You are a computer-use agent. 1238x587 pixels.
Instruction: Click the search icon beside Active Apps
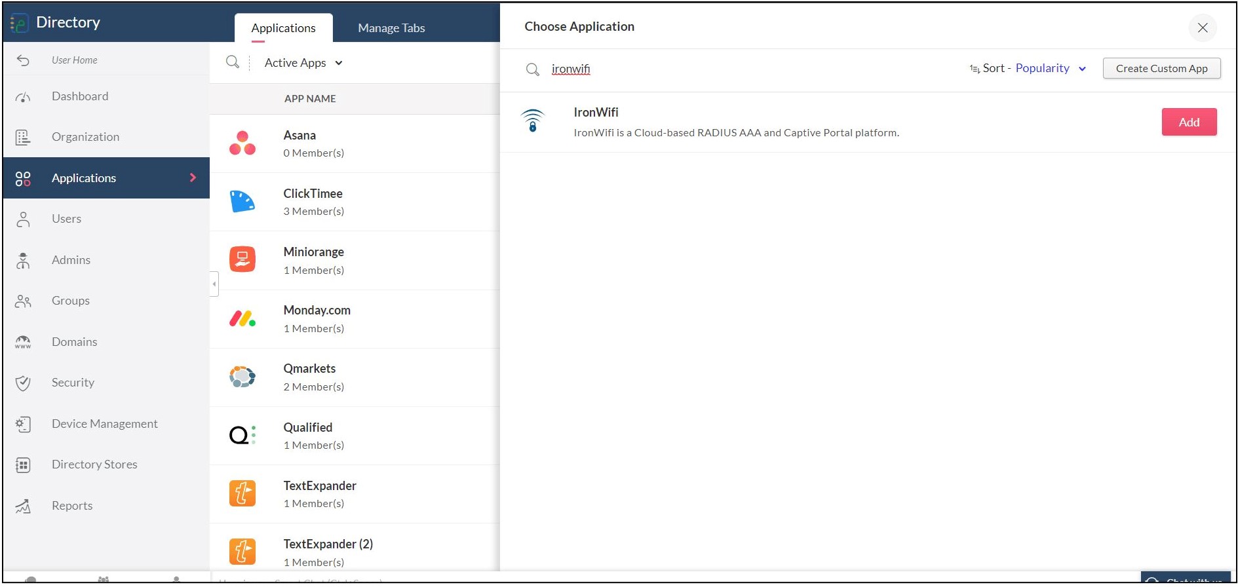click(x=232, y=62)
